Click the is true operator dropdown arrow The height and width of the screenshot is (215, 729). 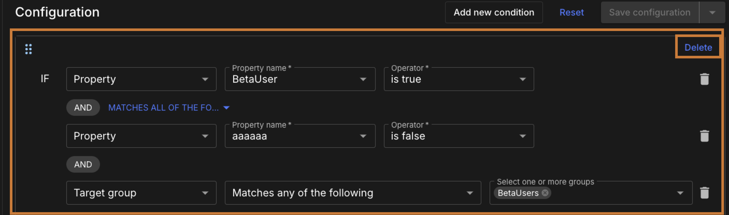523,79
